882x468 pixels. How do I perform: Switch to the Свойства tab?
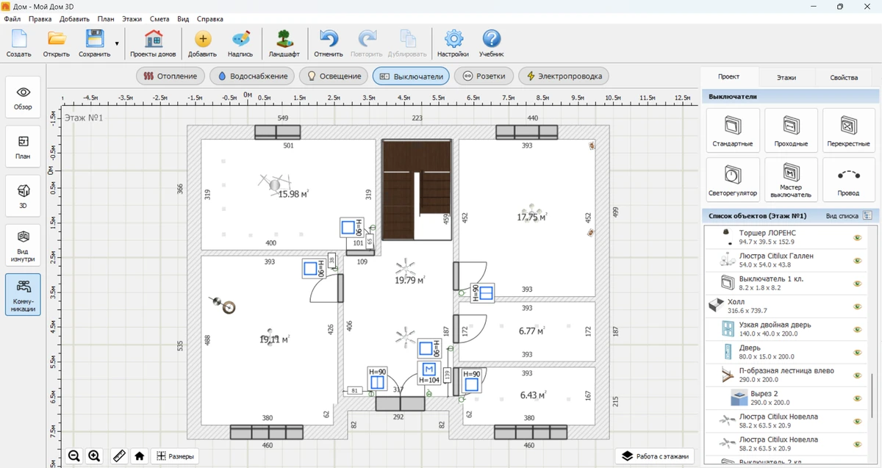(843, 77)
